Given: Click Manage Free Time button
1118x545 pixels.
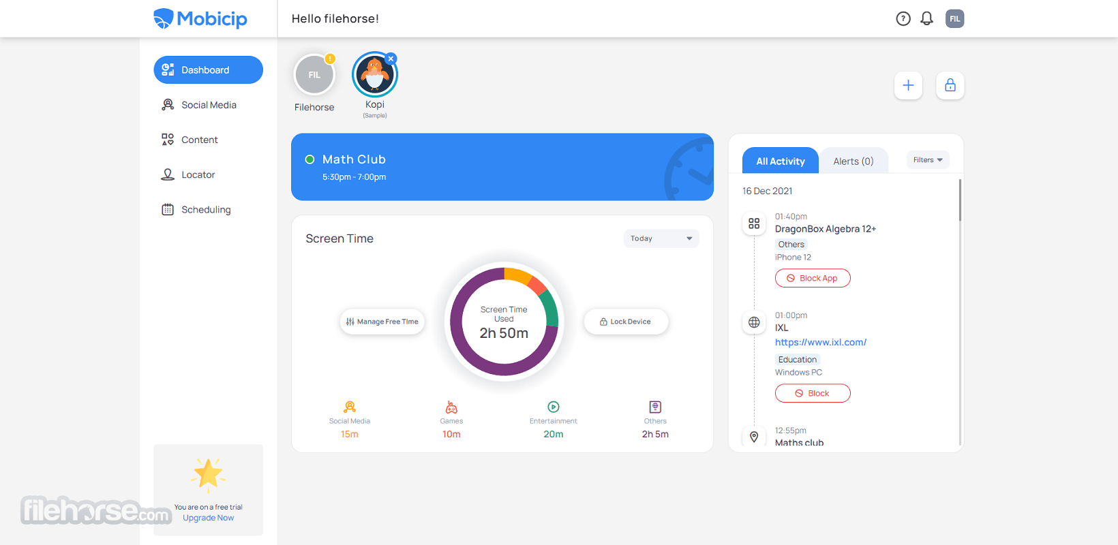Looking at the screenshot, I should 382,322.
